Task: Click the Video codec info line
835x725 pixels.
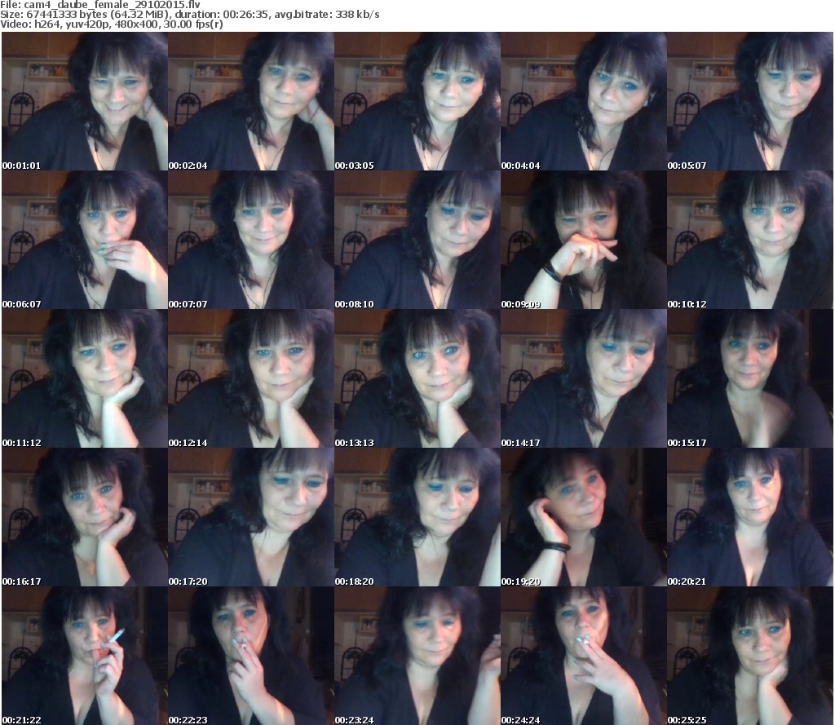Action: click(x=112, y=24)
